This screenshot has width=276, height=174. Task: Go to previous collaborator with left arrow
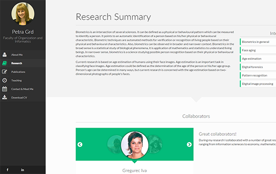[x=80, y=145]
